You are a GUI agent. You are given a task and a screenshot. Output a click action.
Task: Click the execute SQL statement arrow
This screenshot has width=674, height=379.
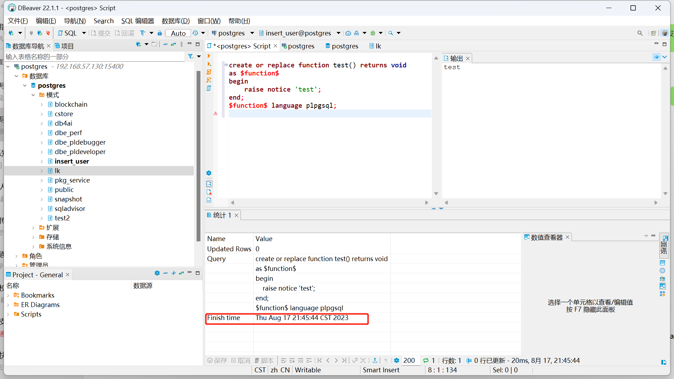point(209,56)
